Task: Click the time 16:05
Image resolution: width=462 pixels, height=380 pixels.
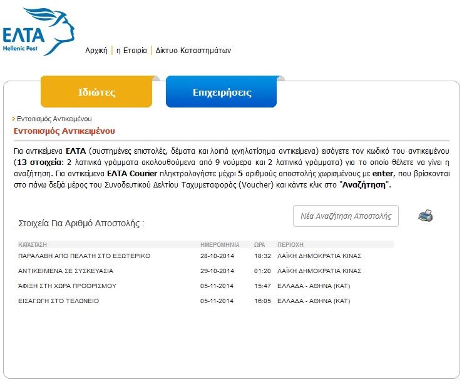Action: tap(262, 301)
